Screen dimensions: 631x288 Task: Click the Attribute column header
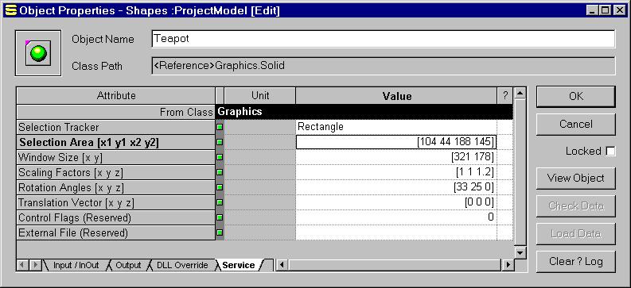[116, 96]
